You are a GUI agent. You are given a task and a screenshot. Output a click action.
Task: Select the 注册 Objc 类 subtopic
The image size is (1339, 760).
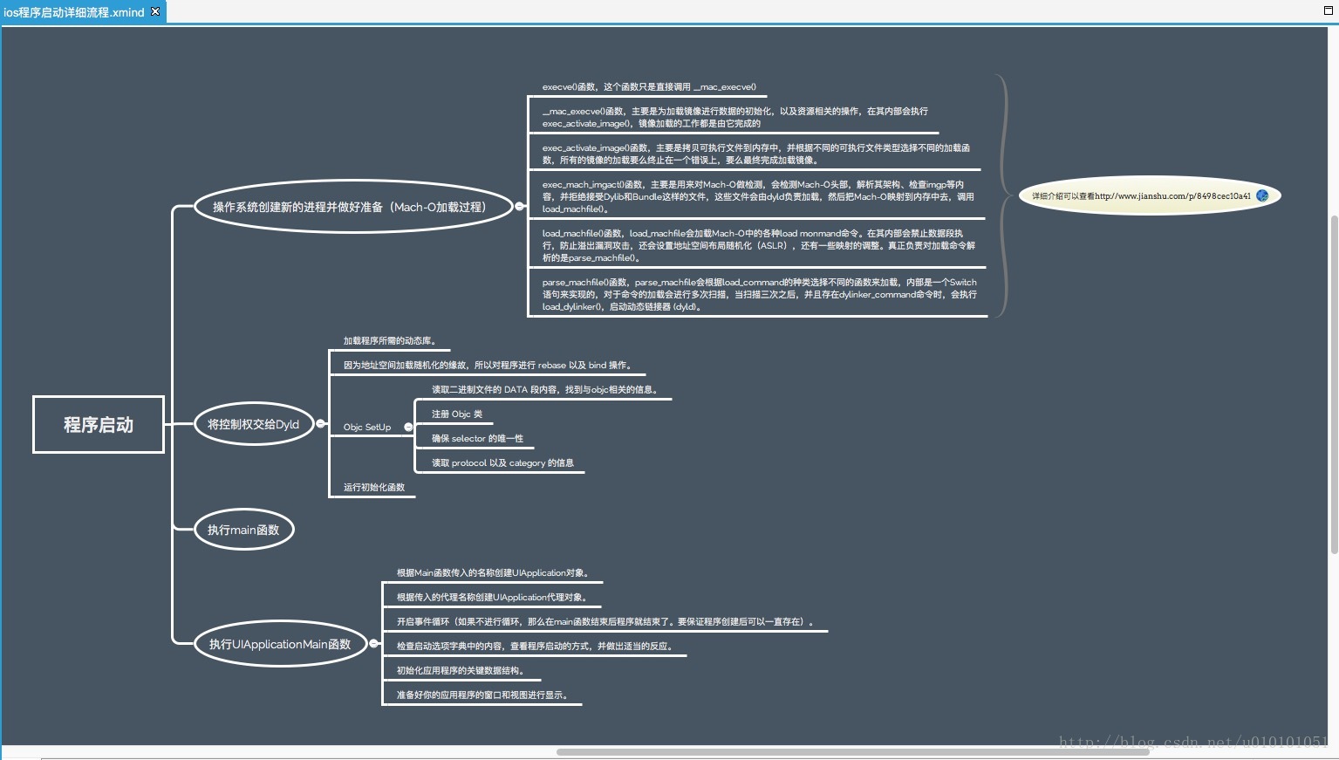457,414
